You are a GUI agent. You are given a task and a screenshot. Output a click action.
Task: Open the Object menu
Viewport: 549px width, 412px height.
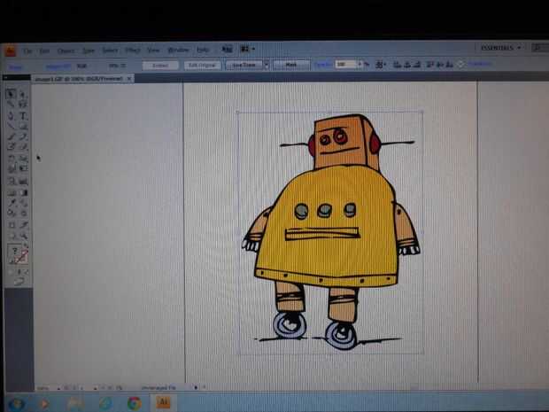point(66,51)
